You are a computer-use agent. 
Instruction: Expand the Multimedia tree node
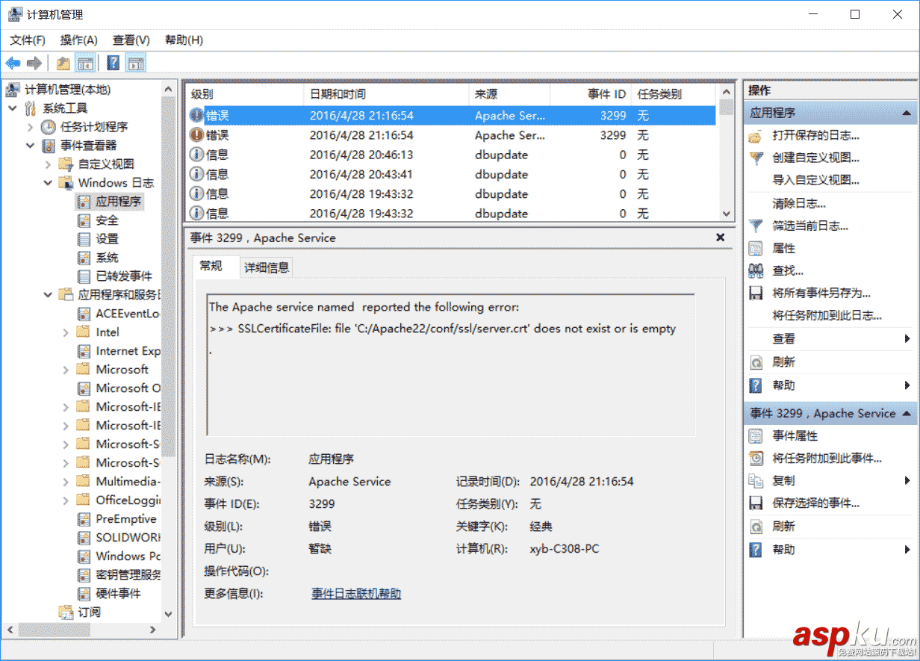click(66, 482)
